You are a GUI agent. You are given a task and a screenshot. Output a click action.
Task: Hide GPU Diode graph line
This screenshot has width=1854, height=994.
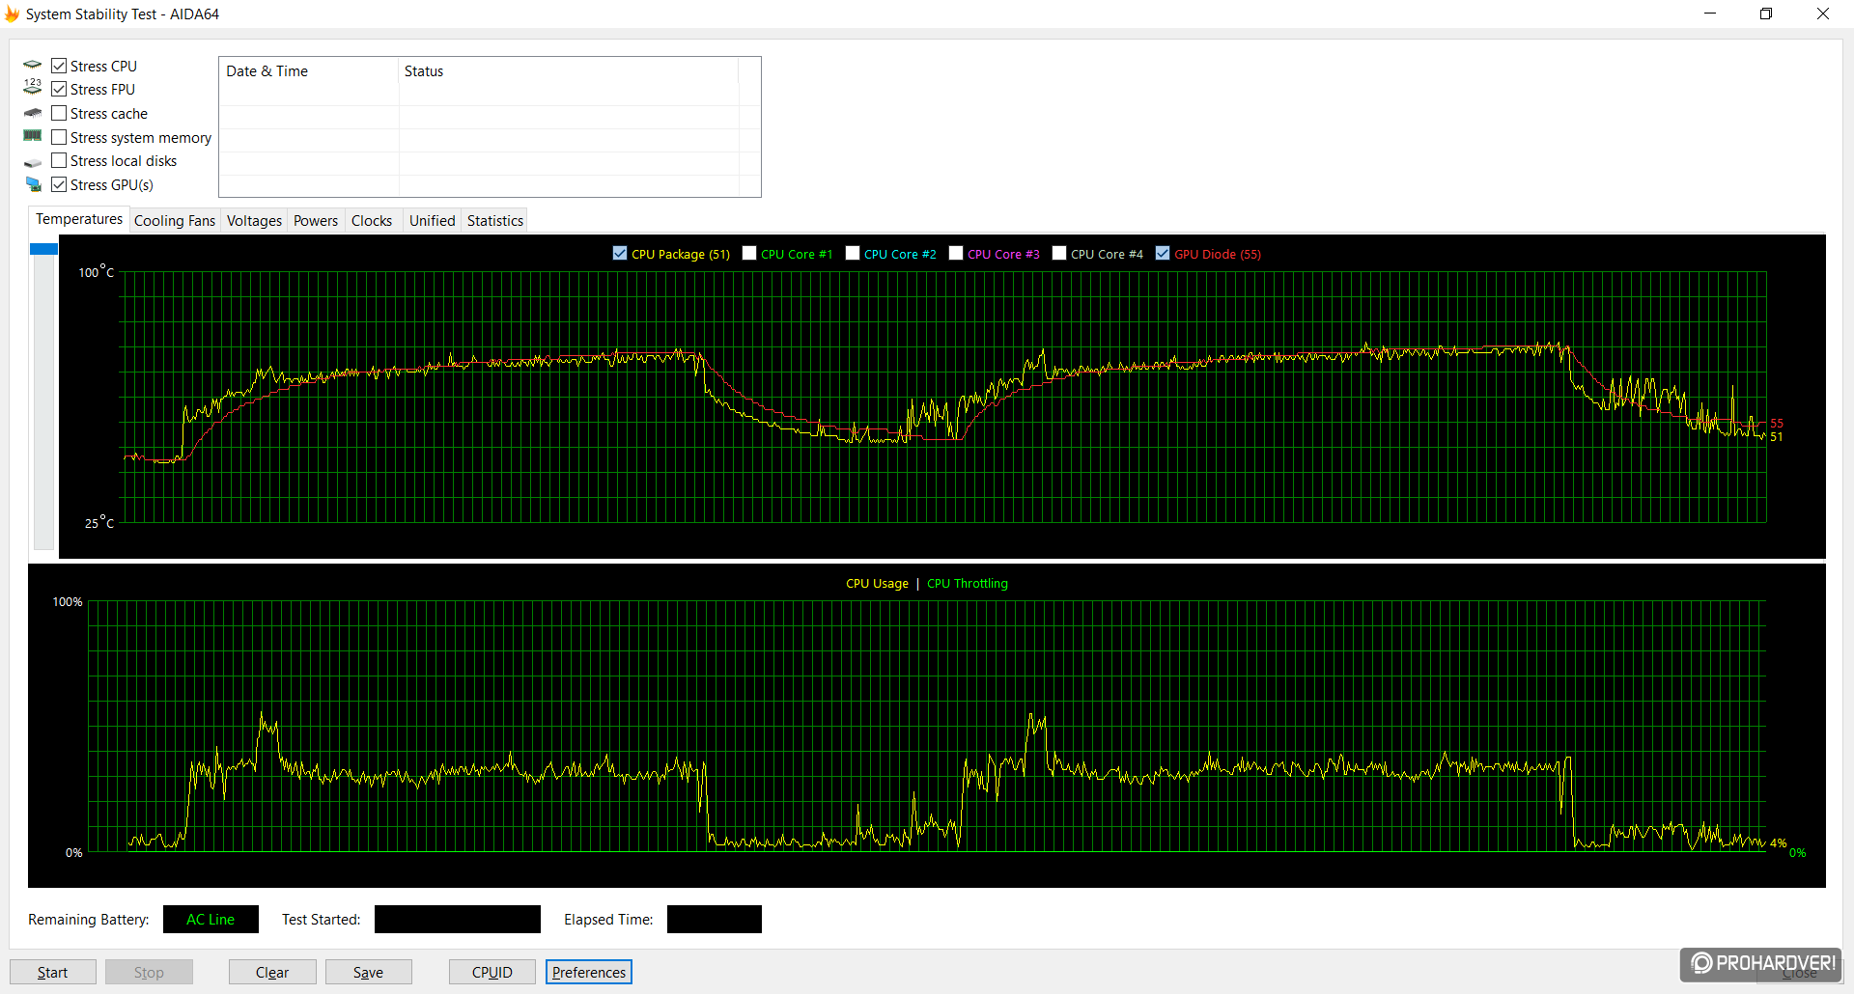(1163, 253)
